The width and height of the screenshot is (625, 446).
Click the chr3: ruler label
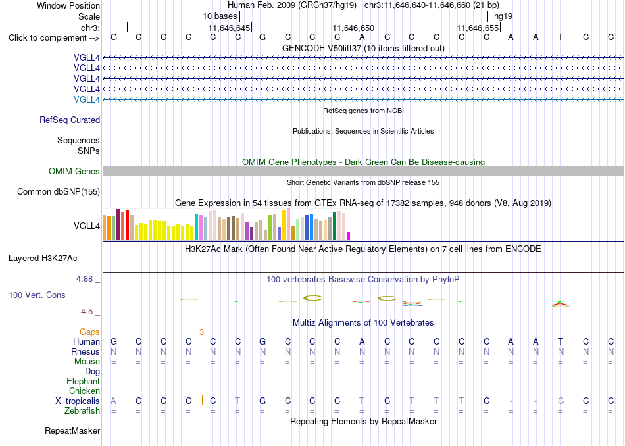tap(91, 28)
